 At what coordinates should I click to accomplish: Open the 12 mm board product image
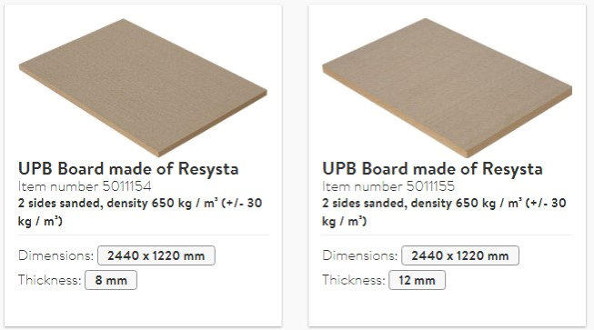[447, 88]
